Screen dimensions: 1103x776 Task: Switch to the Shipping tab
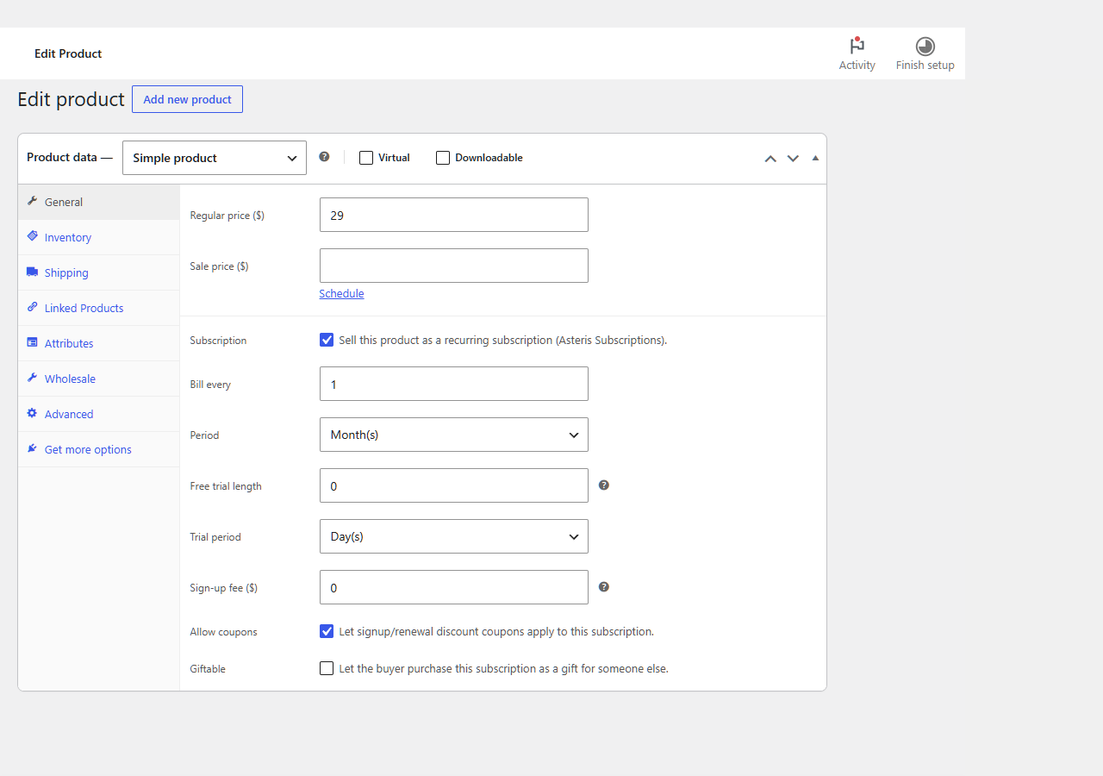[99, 272]
